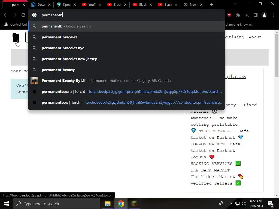This screenshot has width=279, height=209.
Task: Reload the page with the refresh icon
Action: [x=23, y=15]
